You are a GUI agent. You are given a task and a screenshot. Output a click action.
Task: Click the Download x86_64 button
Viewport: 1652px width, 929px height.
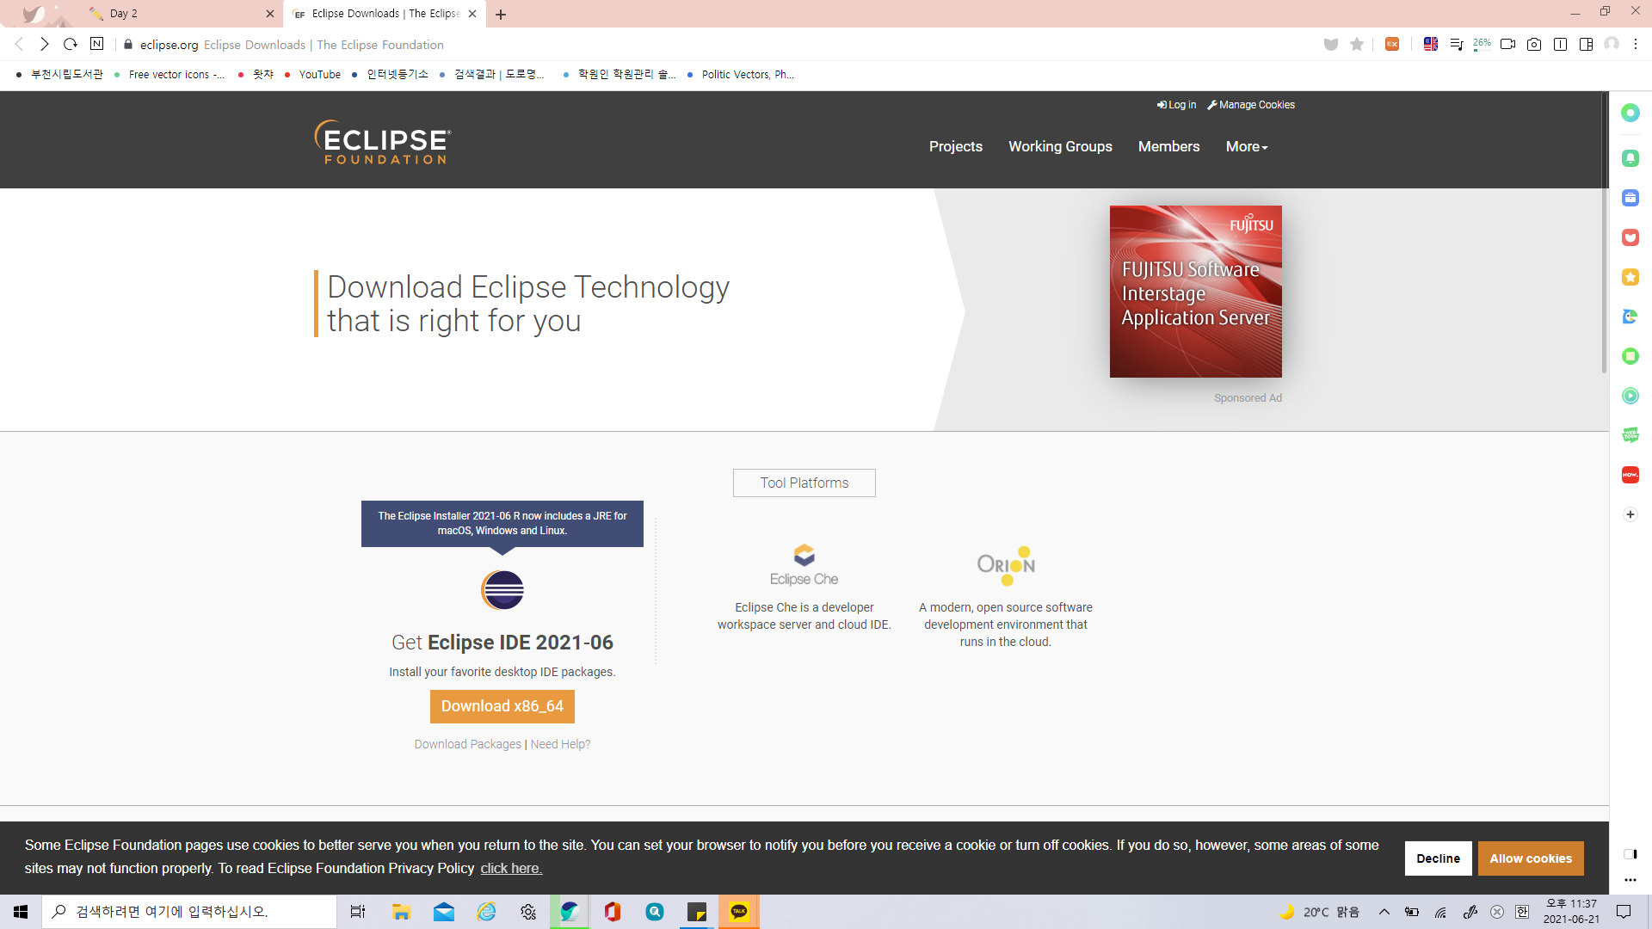502,706
